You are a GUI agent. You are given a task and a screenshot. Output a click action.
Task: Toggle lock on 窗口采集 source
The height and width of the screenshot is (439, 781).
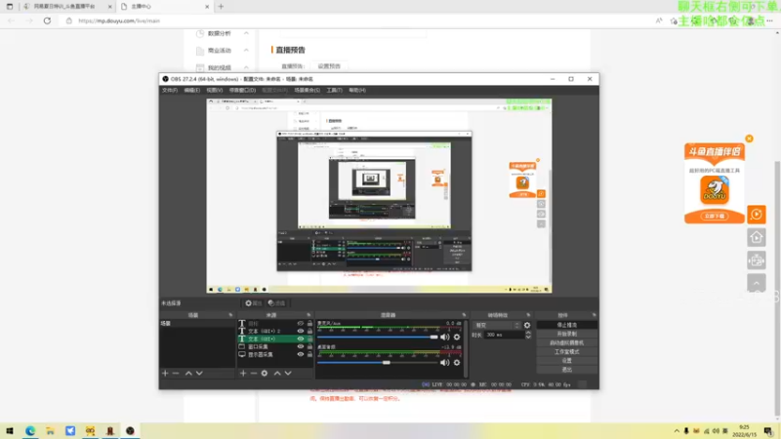tap(309, 346)
